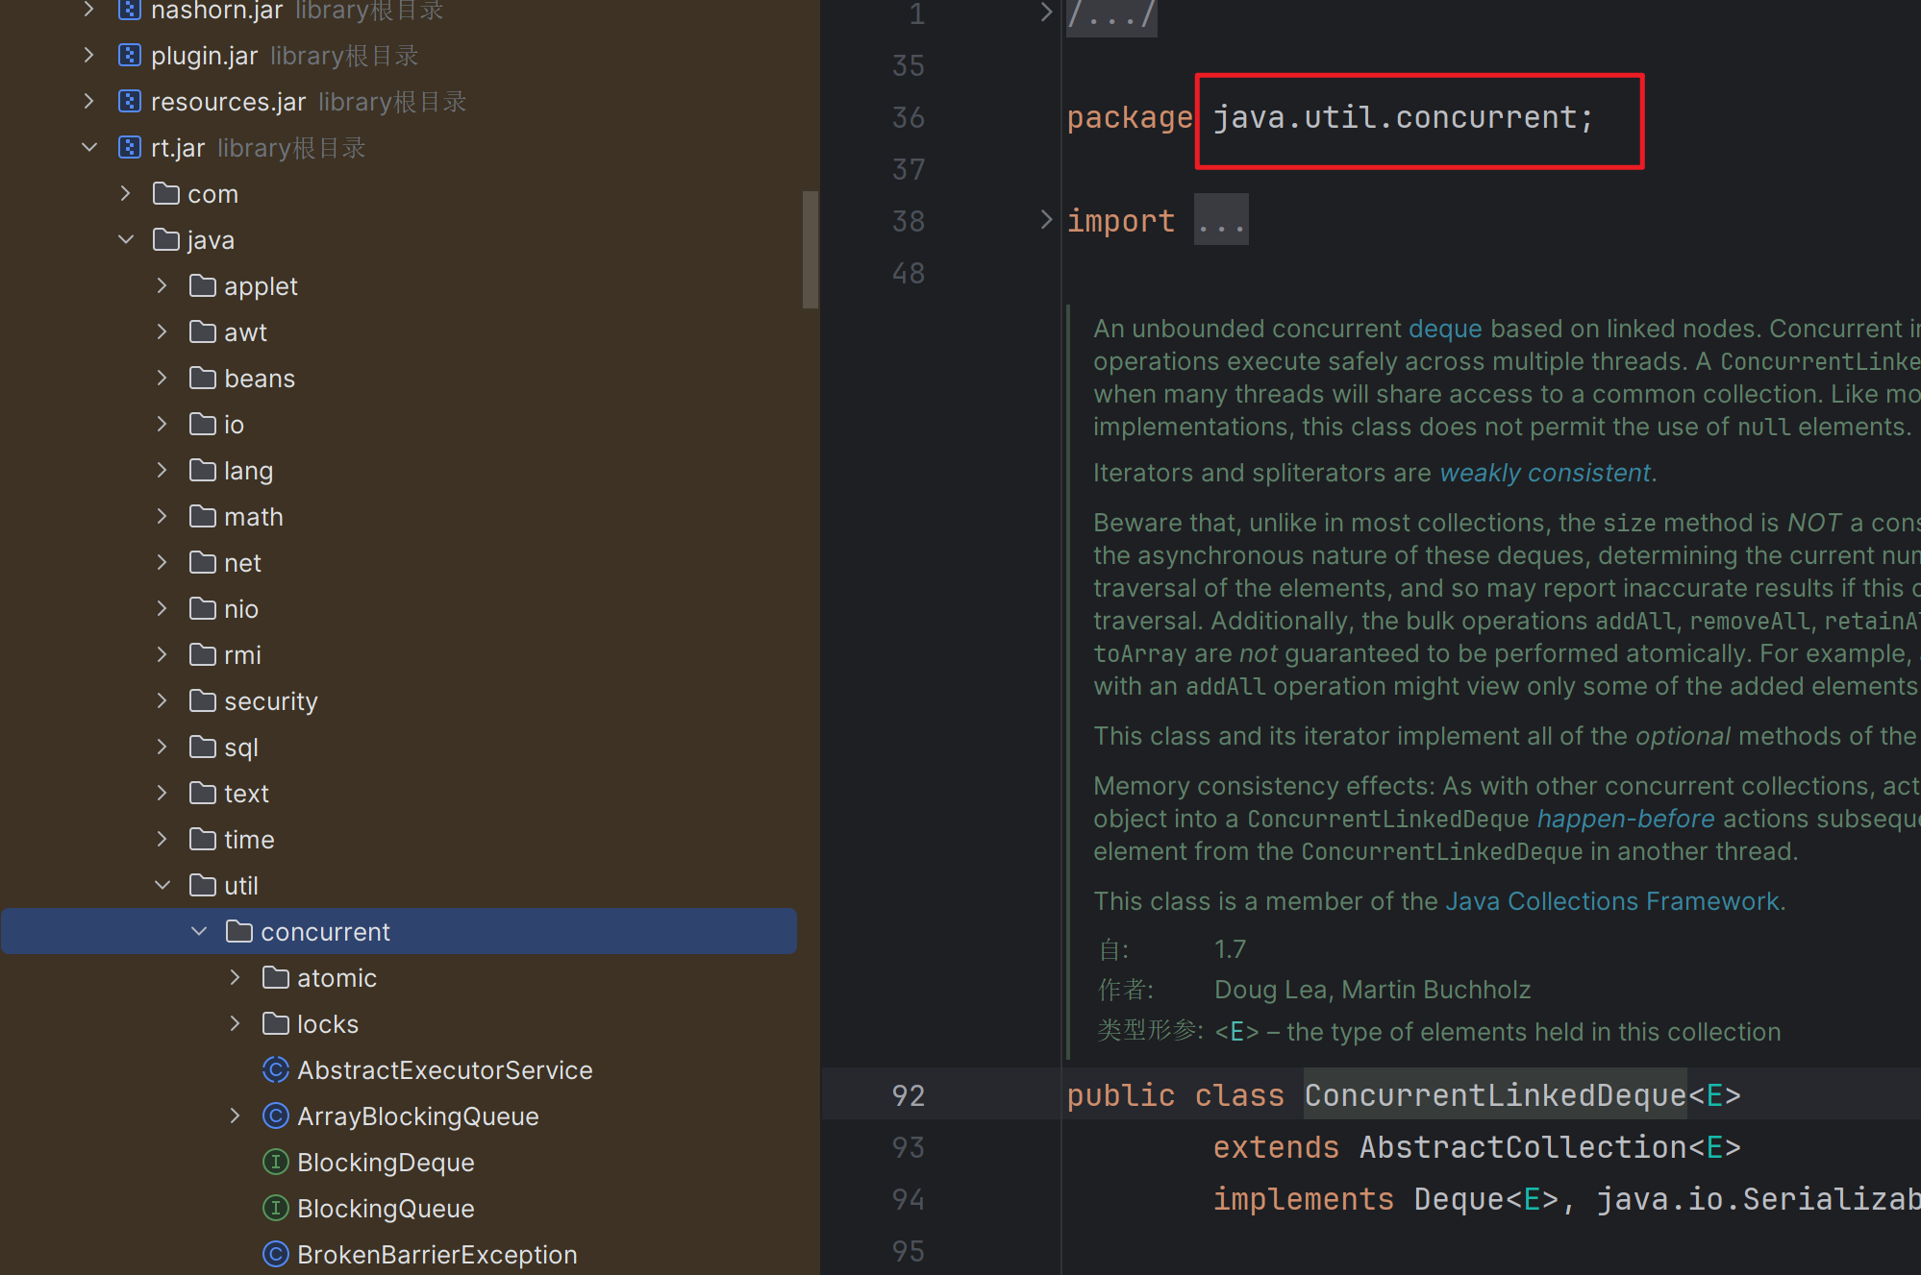Select BlockingQueue in the project tree
Image resolution: width=1921 pixels, height=1275 pixels.
(x=386, y=1209)
